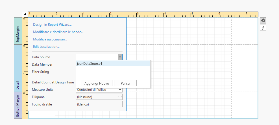279x125 pixels.
Task: Click the Filter String label
Action: coord(40,72)
